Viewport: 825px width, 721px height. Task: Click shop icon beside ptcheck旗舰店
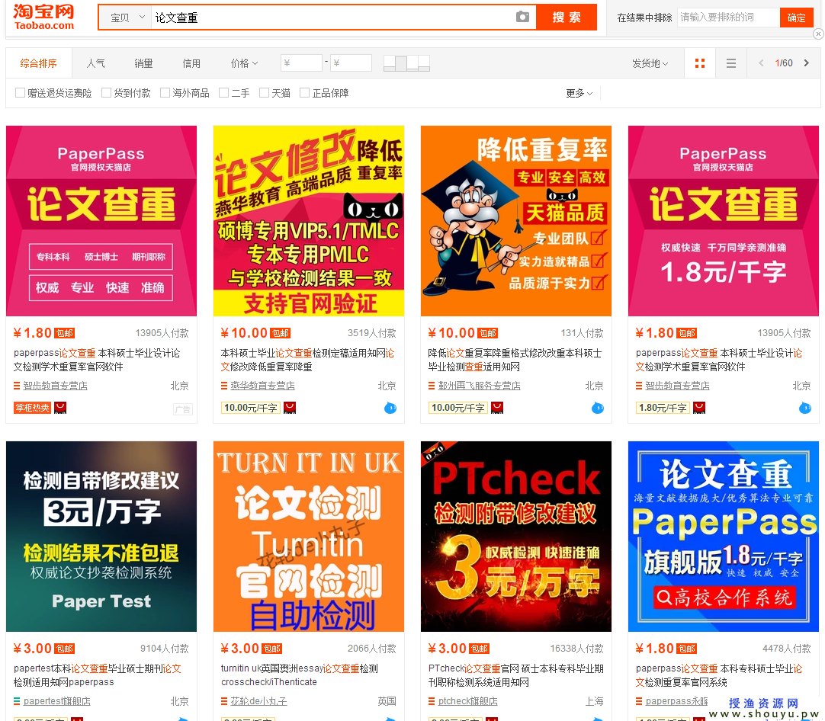click(432, 701)
